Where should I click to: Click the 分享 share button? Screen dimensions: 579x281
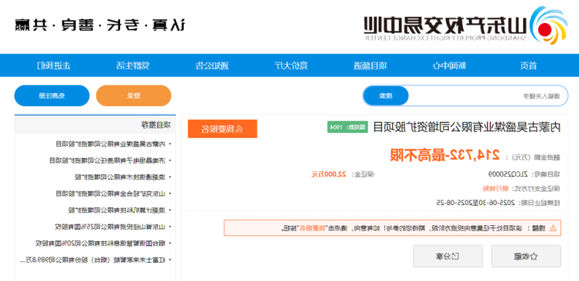coord(448,256)
